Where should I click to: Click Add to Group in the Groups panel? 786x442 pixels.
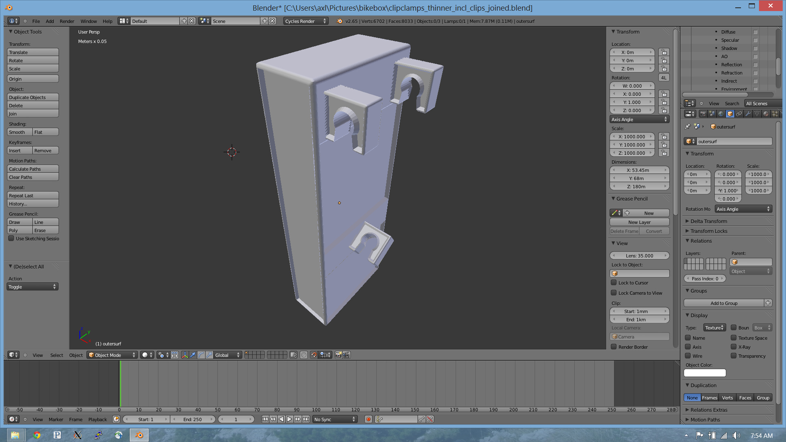pyautogui.click(x=725, y=303)
